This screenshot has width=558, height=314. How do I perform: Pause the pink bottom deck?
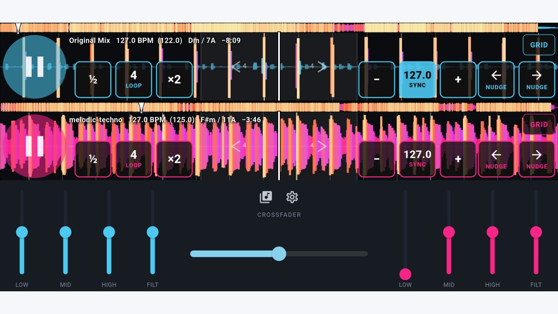[x=34, y=146]
